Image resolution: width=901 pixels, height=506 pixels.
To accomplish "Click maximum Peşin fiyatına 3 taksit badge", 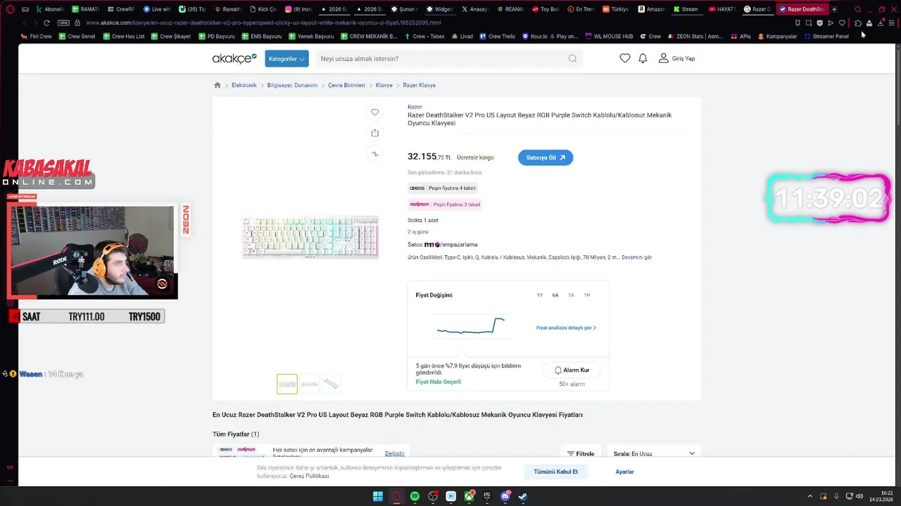I will coord(445,205).
